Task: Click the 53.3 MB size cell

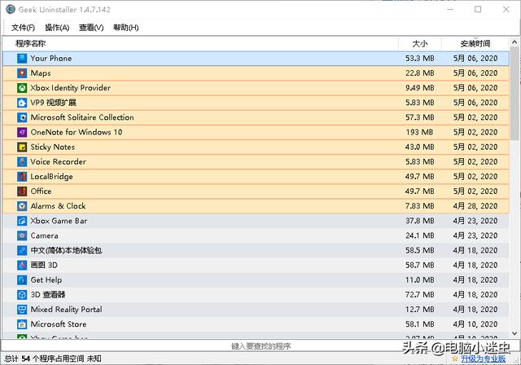Action: point(420,59)
